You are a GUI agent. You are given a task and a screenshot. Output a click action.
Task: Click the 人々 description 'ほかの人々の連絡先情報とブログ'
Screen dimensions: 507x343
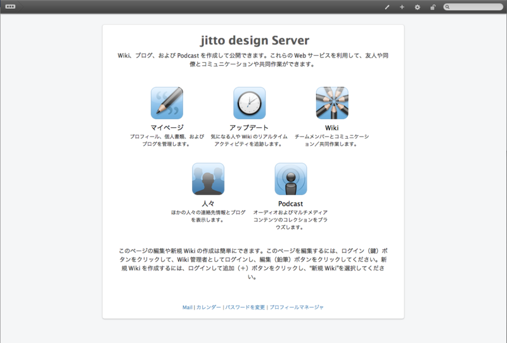coord(209,213)
